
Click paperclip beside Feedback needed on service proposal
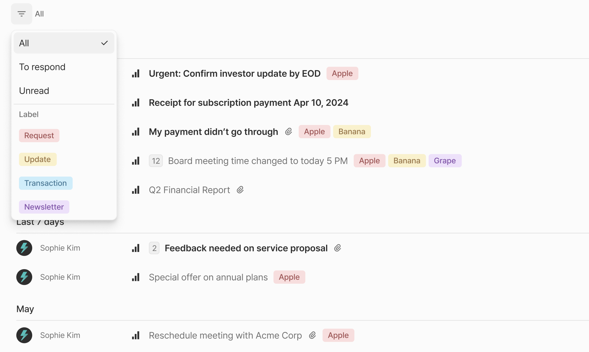[338, 248]
